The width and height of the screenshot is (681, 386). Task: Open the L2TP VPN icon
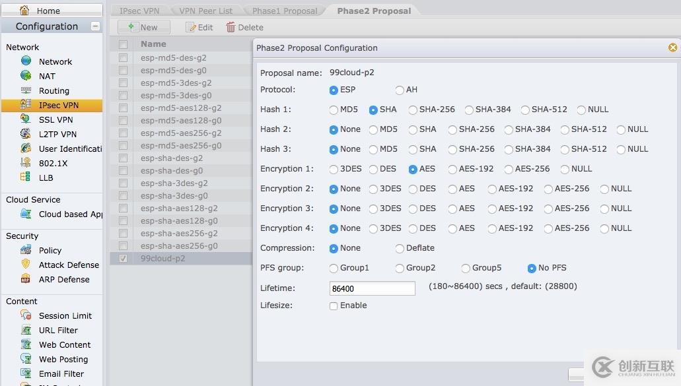(x=26, y=133)
